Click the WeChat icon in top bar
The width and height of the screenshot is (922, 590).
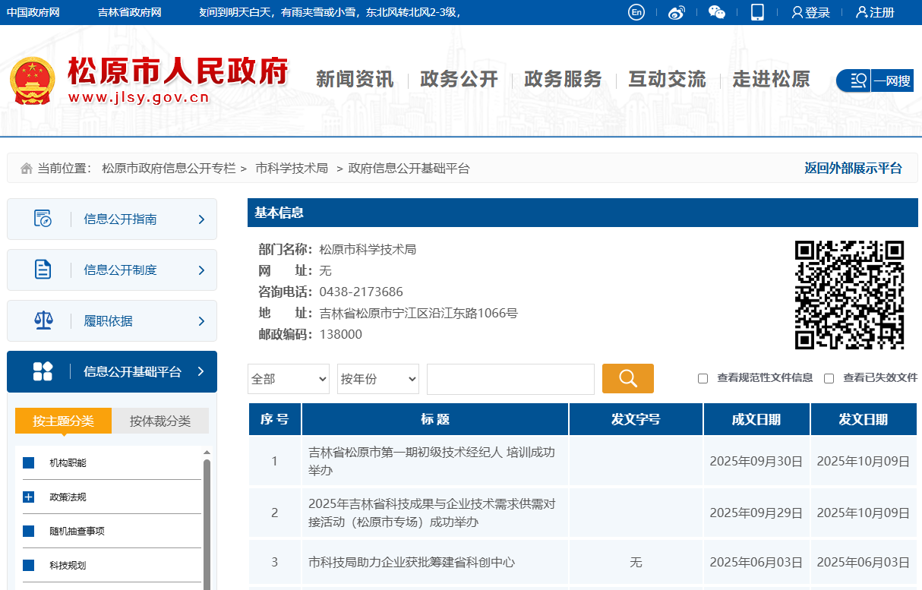click(x=716, y=12)
